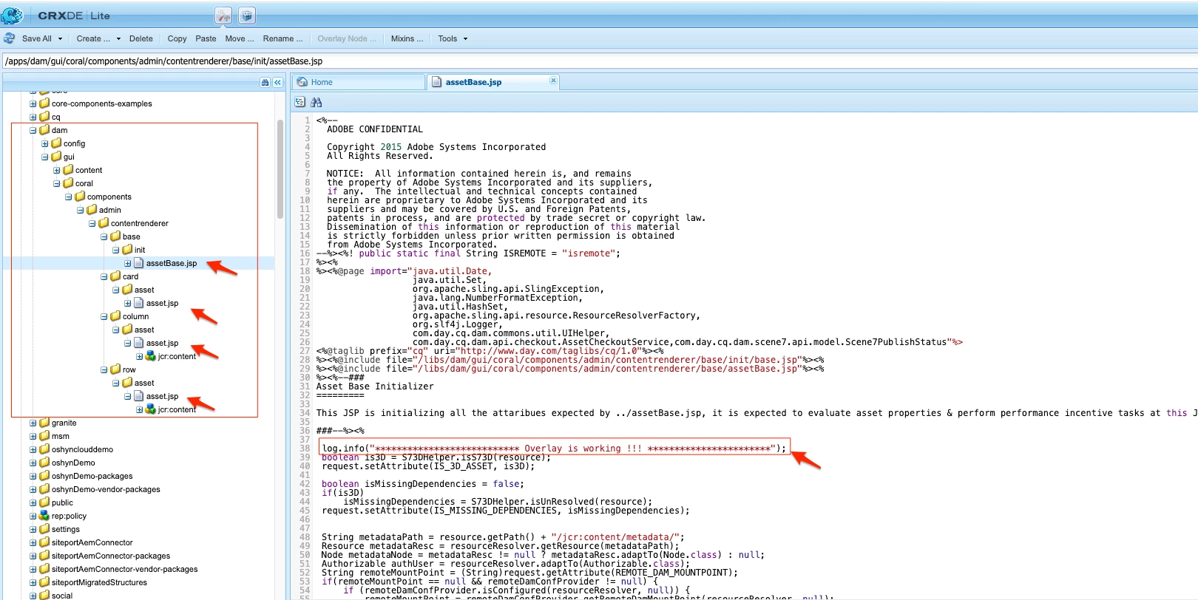The image size is (1198, 600).
Task: Click the CRXDE Lite logo icon
Action: click(x=13, y=15)
